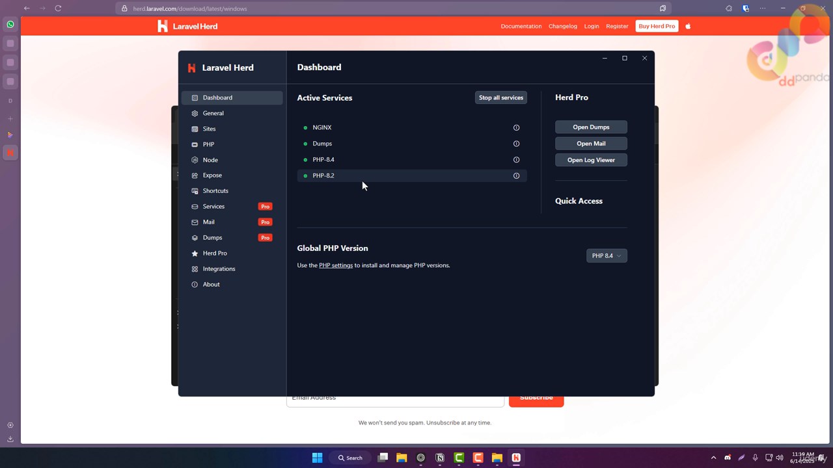Click the site lock icon in address bar
The height and width of the screenshot is (468, 833).
[x=124, y=8]
